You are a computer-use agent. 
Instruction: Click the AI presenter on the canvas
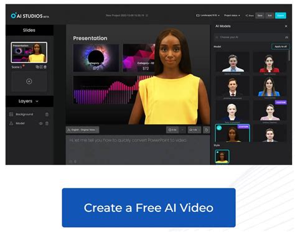pyautogui.click(x=170, y=77)
